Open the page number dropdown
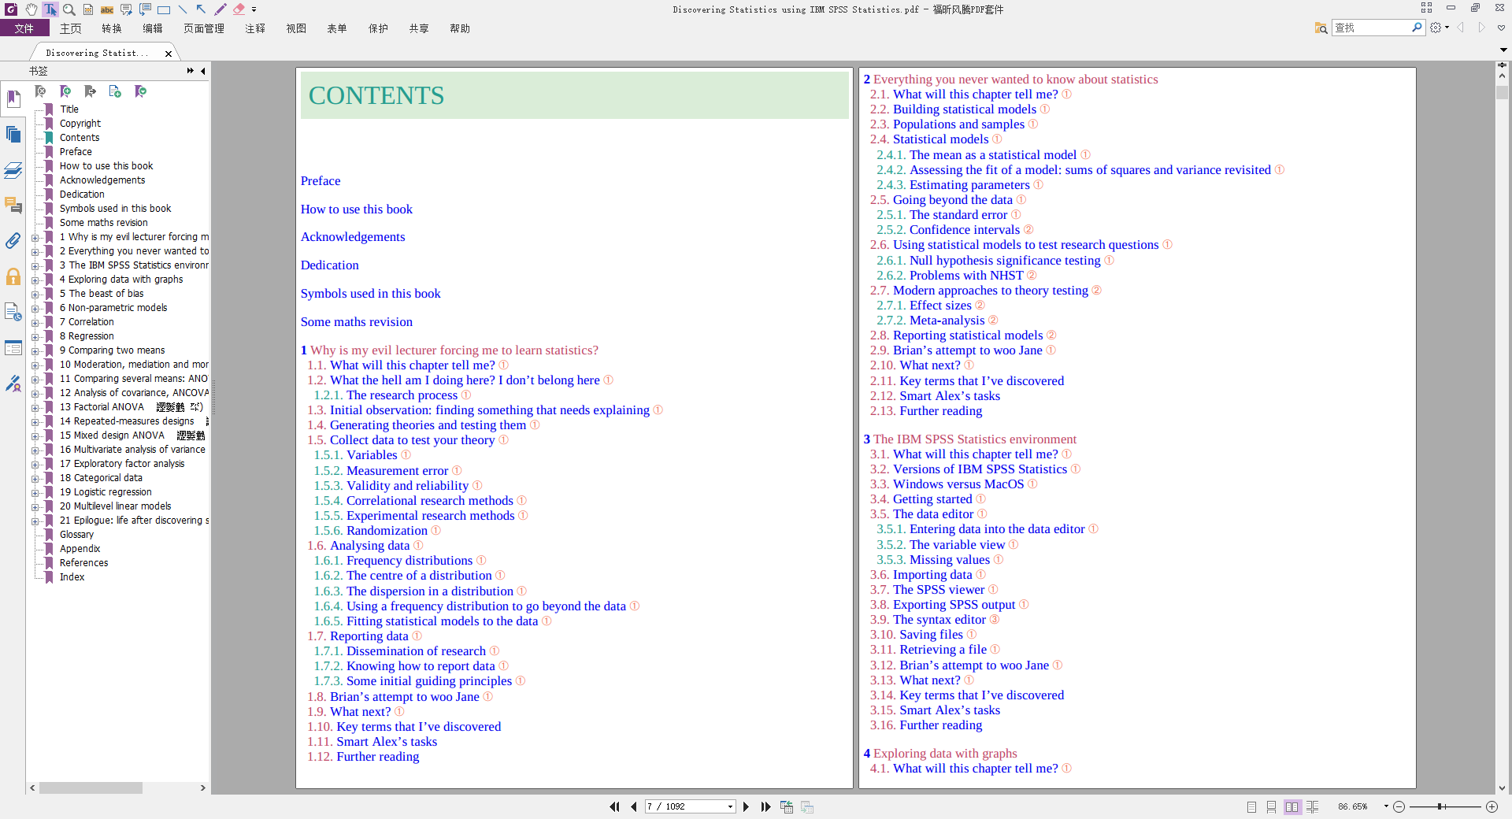Viewport: 1512px width, 819px height. coord(731,806)
